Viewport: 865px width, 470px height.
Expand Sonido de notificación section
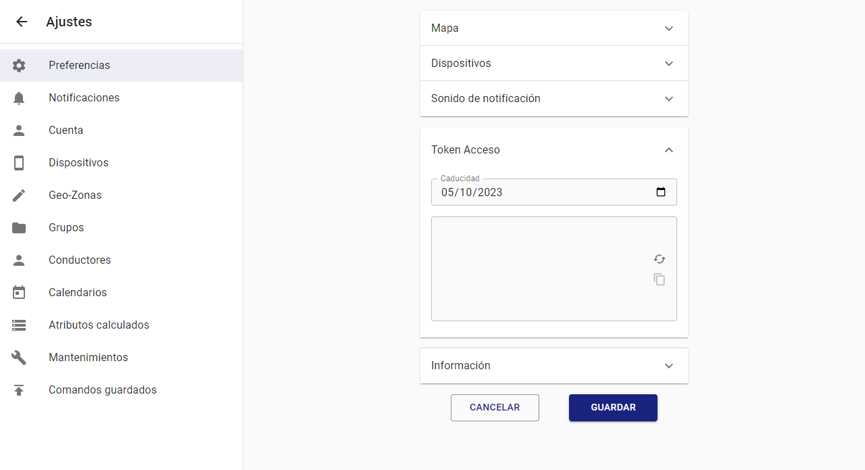tap(554, 99)
